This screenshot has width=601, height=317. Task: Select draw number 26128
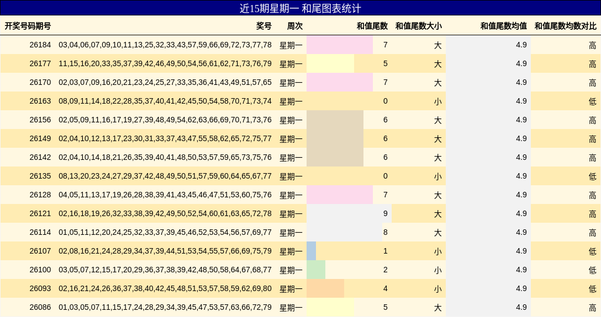pos(40,195)
